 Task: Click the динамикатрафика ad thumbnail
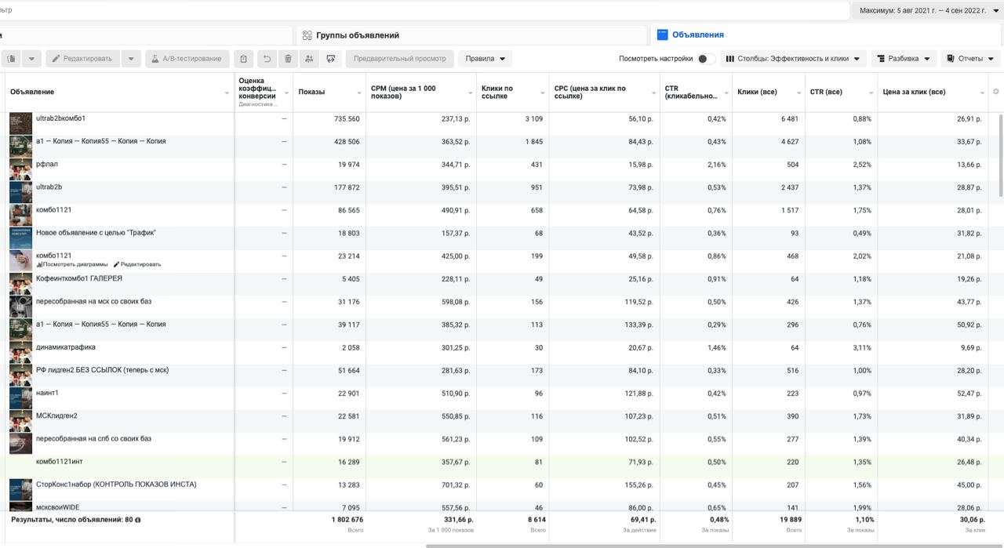click(x=20, y=352)
